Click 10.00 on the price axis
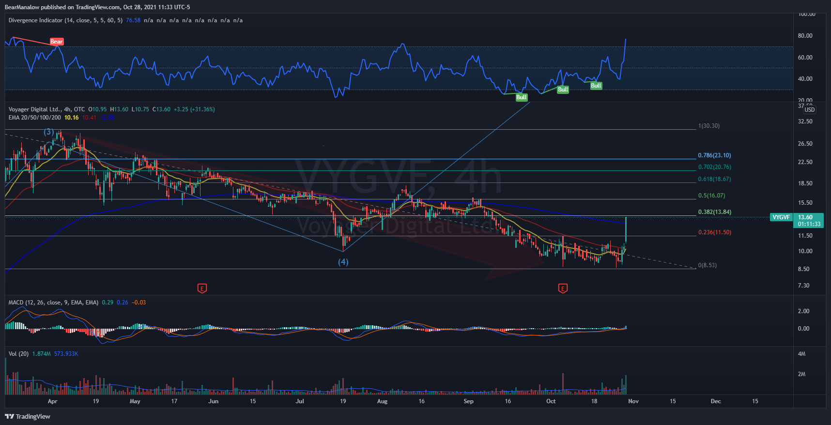 805,251
